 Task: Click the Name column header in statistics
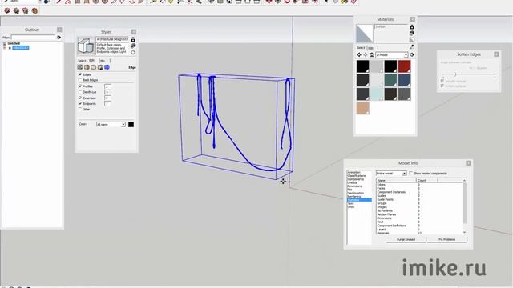pos(396,181)
